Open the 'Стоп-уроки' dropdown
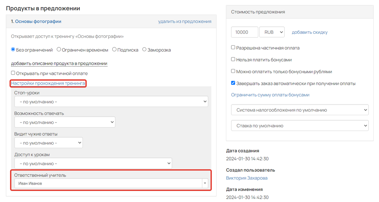 [111, 102]
